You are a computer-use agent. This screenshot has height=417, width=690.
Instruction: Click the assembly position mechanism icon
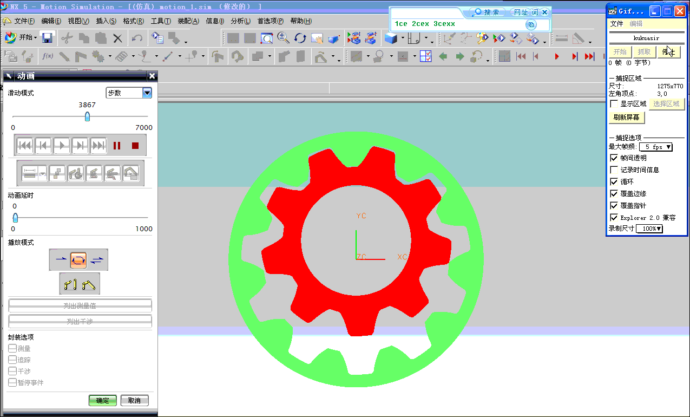pos(89,284)
